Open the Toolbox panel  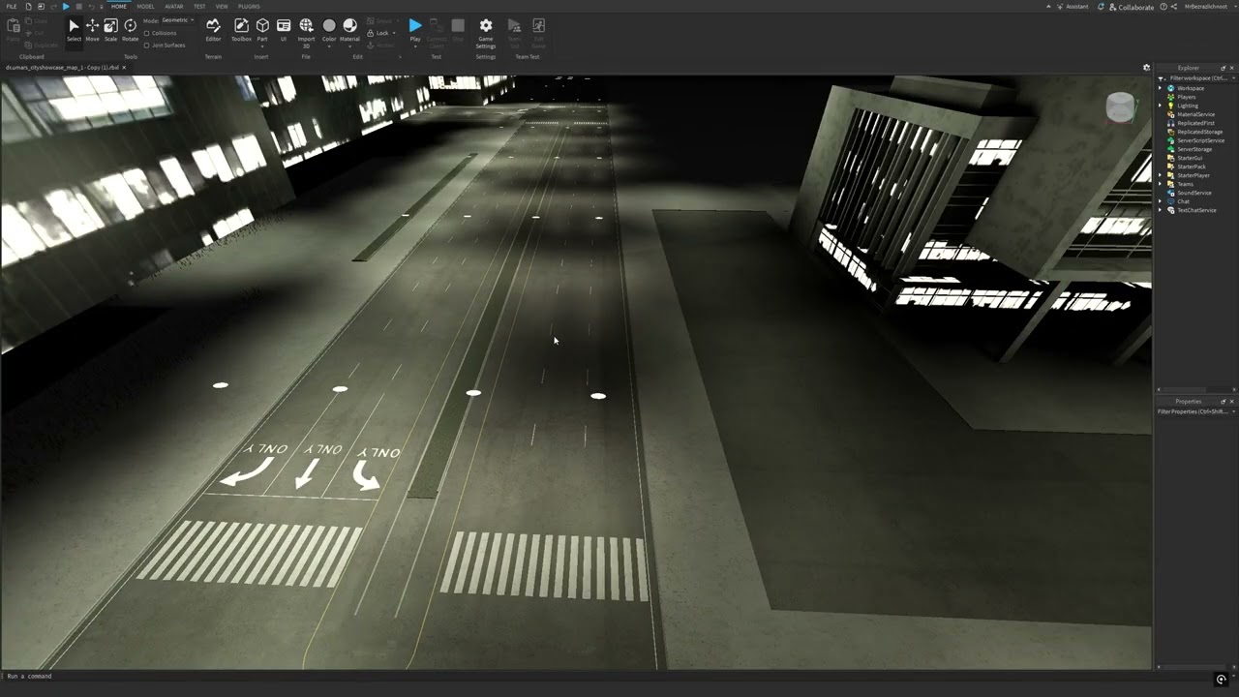click(x=241, y=30)
